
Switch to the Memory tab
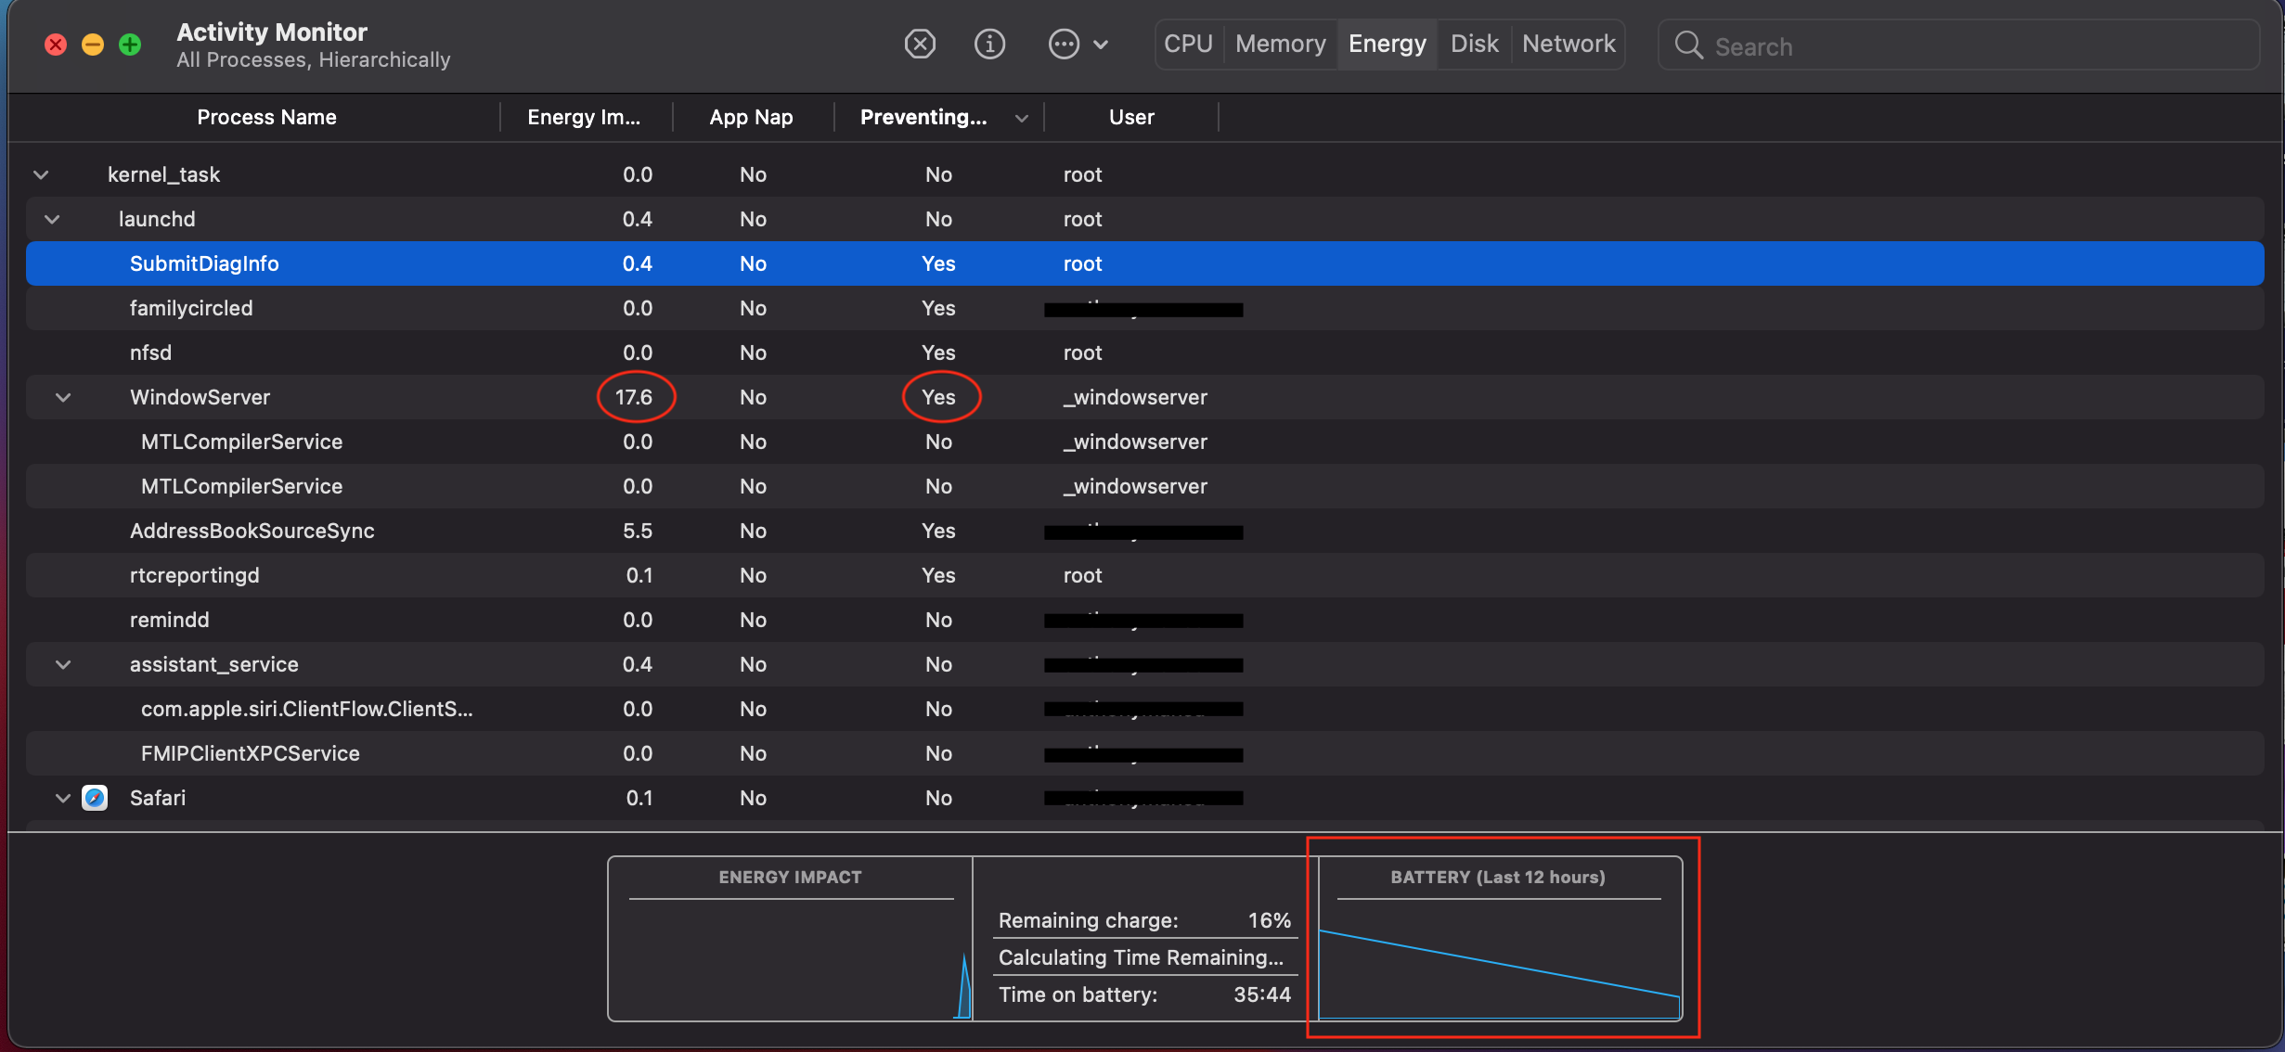click(1280, 44)
